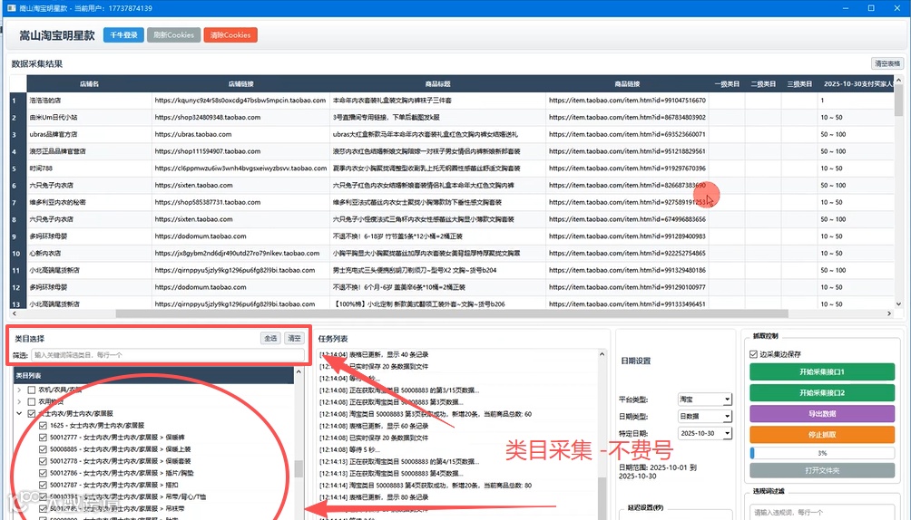
Task: Click the results table vertical scrollbar thumb
Action: [899, 101]
